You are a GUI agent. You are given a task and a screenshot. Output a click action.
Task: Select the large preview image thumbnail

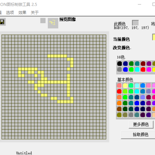pyautogui.click(x=53, y=23)
